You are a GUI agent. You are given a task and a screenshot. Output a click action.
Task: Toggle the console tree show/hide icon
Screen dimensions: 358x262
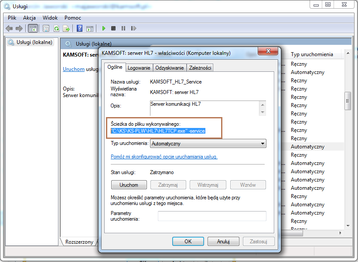33,28
